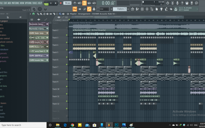Open the Pattern 7 selector
Image resolution: width=205 pixels, height=128 pixels.
point(119,9)
